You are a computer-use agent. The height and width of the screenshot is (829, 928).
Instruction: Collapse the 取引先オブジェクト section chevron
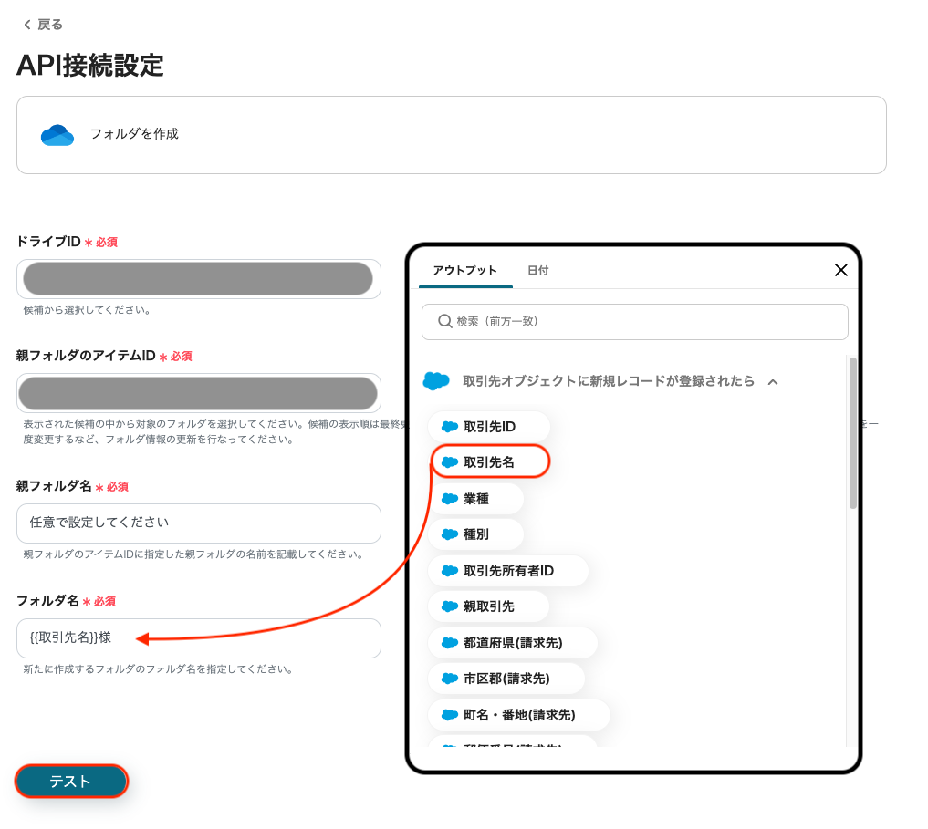point(773,381)
